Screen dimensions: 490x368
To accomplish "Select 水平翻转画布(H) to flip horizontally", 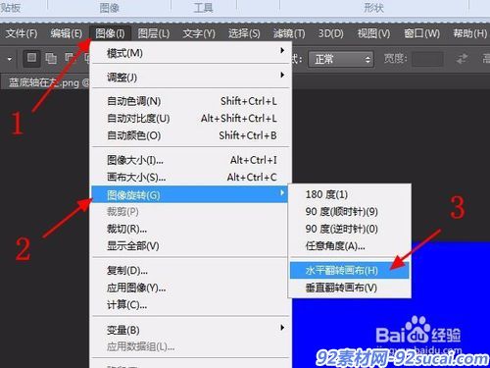I will coord(350,270).
